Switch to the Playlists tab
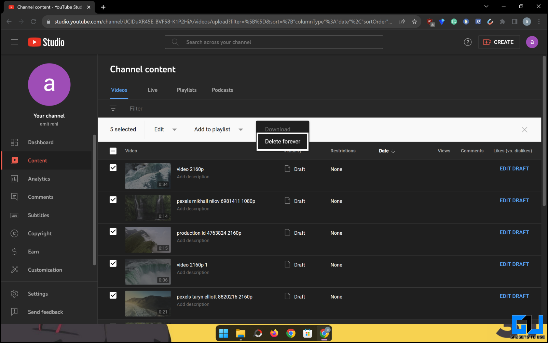The image size is (548, 343). click(187, 90)
